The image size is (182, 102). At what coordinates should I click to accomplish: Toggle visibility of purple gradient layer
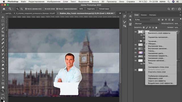pyautogui.click(x=135, y=53)
